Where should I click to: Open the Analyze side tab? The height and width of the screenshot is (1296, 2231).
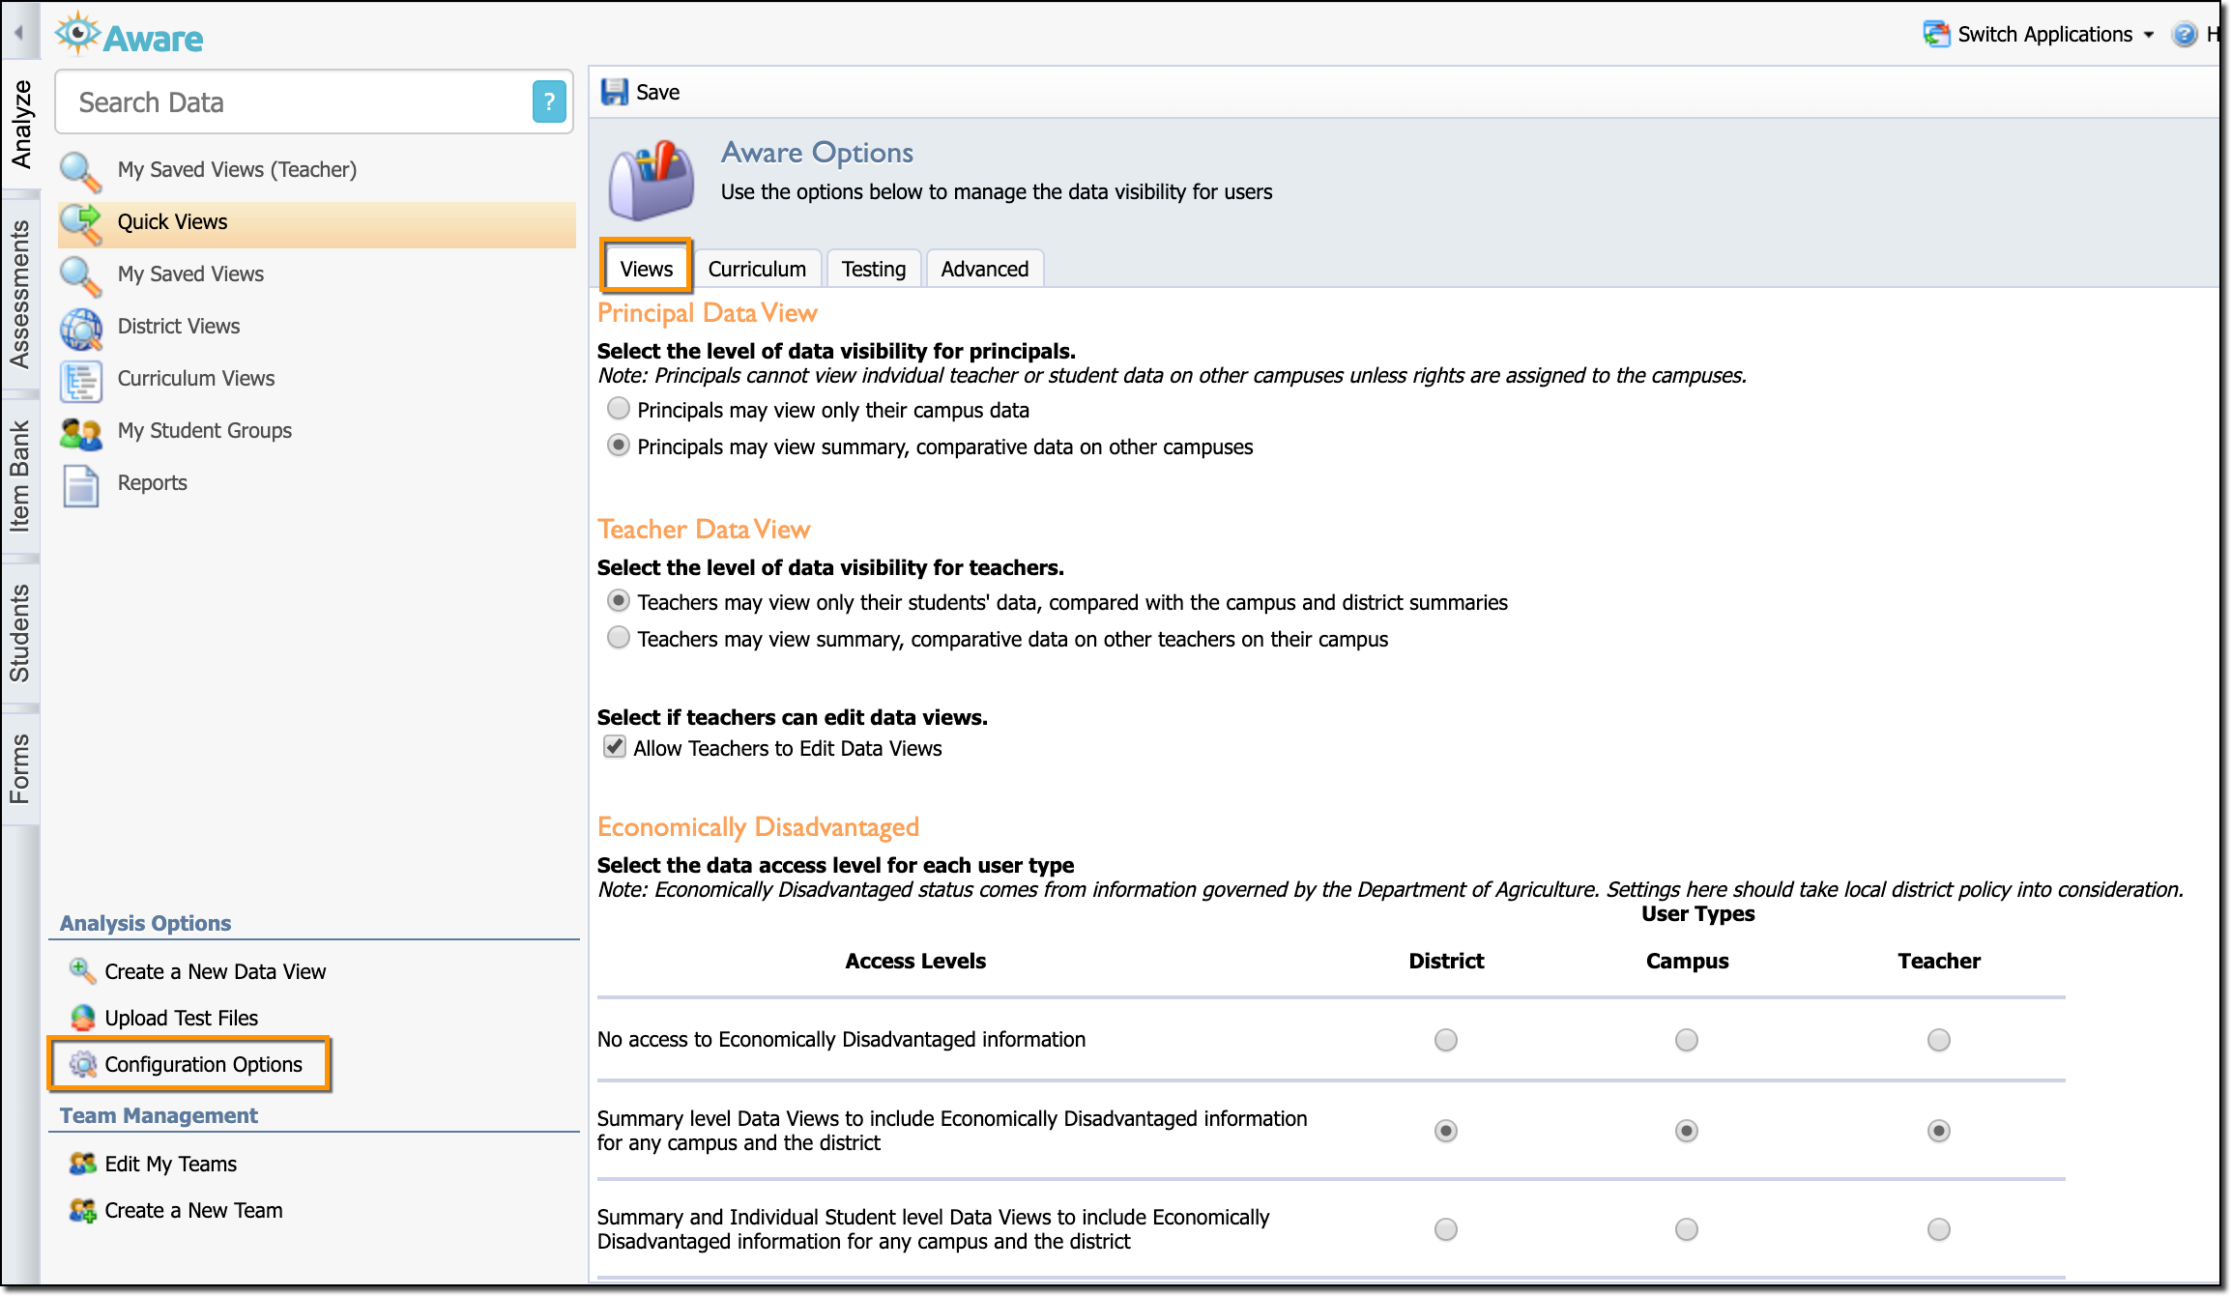[21, 126]
